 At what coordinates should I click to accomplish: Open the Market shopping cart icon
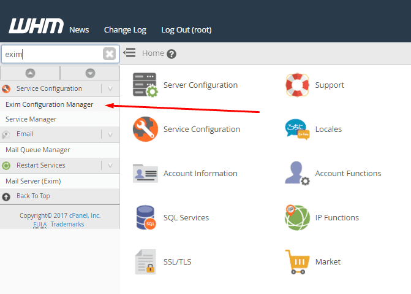click(x=297, y=261)
